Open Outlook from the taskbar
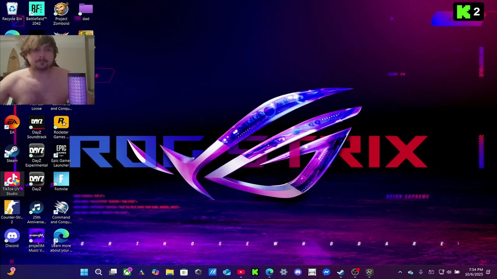Image resolution: width=497 pixels, height=279 pixels. [x=227, y=272]
